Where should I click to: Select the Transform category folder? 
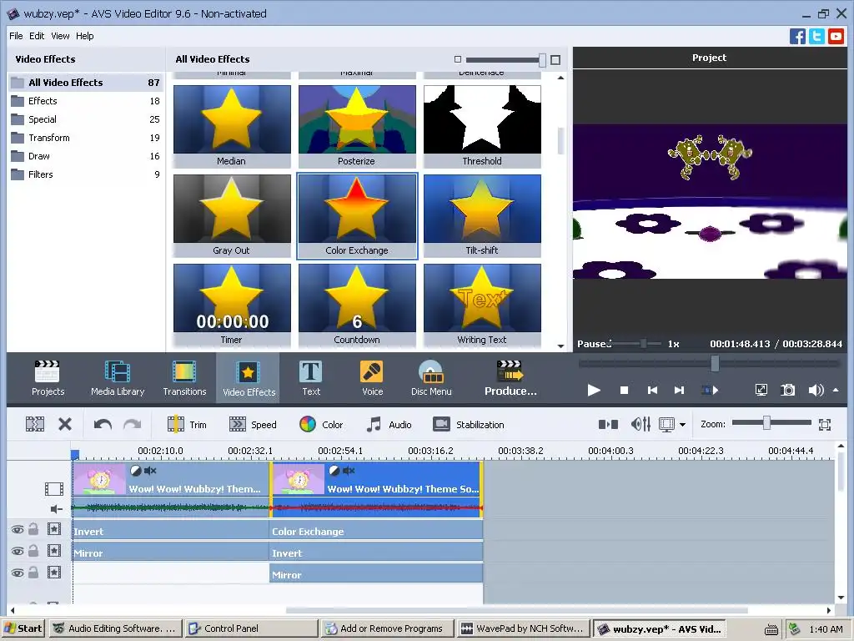coord(86,138)
